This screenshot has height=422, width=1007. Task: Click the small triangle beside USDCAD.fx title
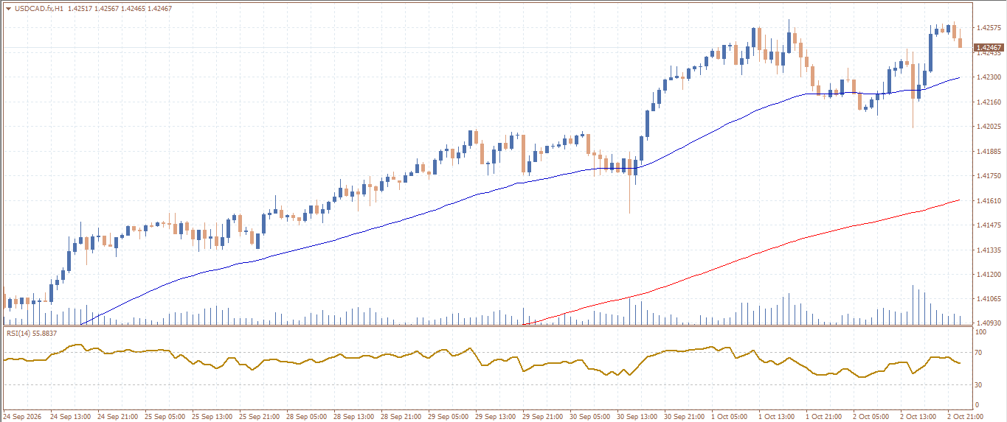pyautogui.click(x=8, y=9)
